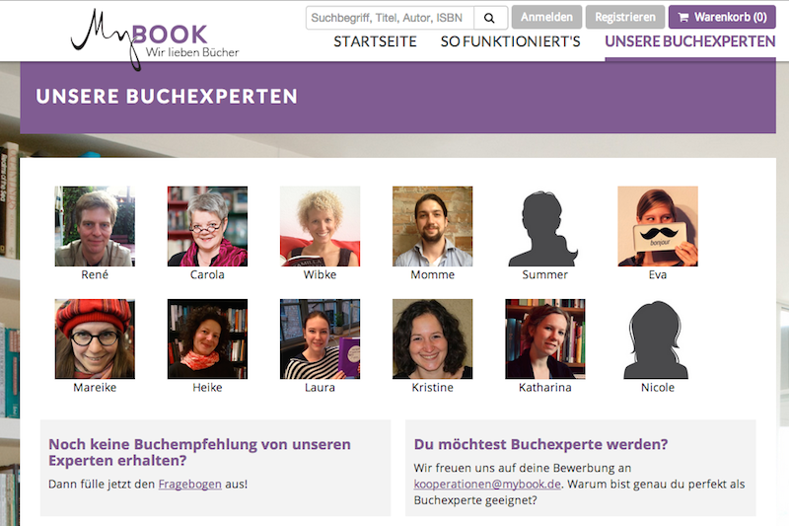
Task: Open Eva's mustache card photo
Action: pyautogui.click(x=658, y=227)
